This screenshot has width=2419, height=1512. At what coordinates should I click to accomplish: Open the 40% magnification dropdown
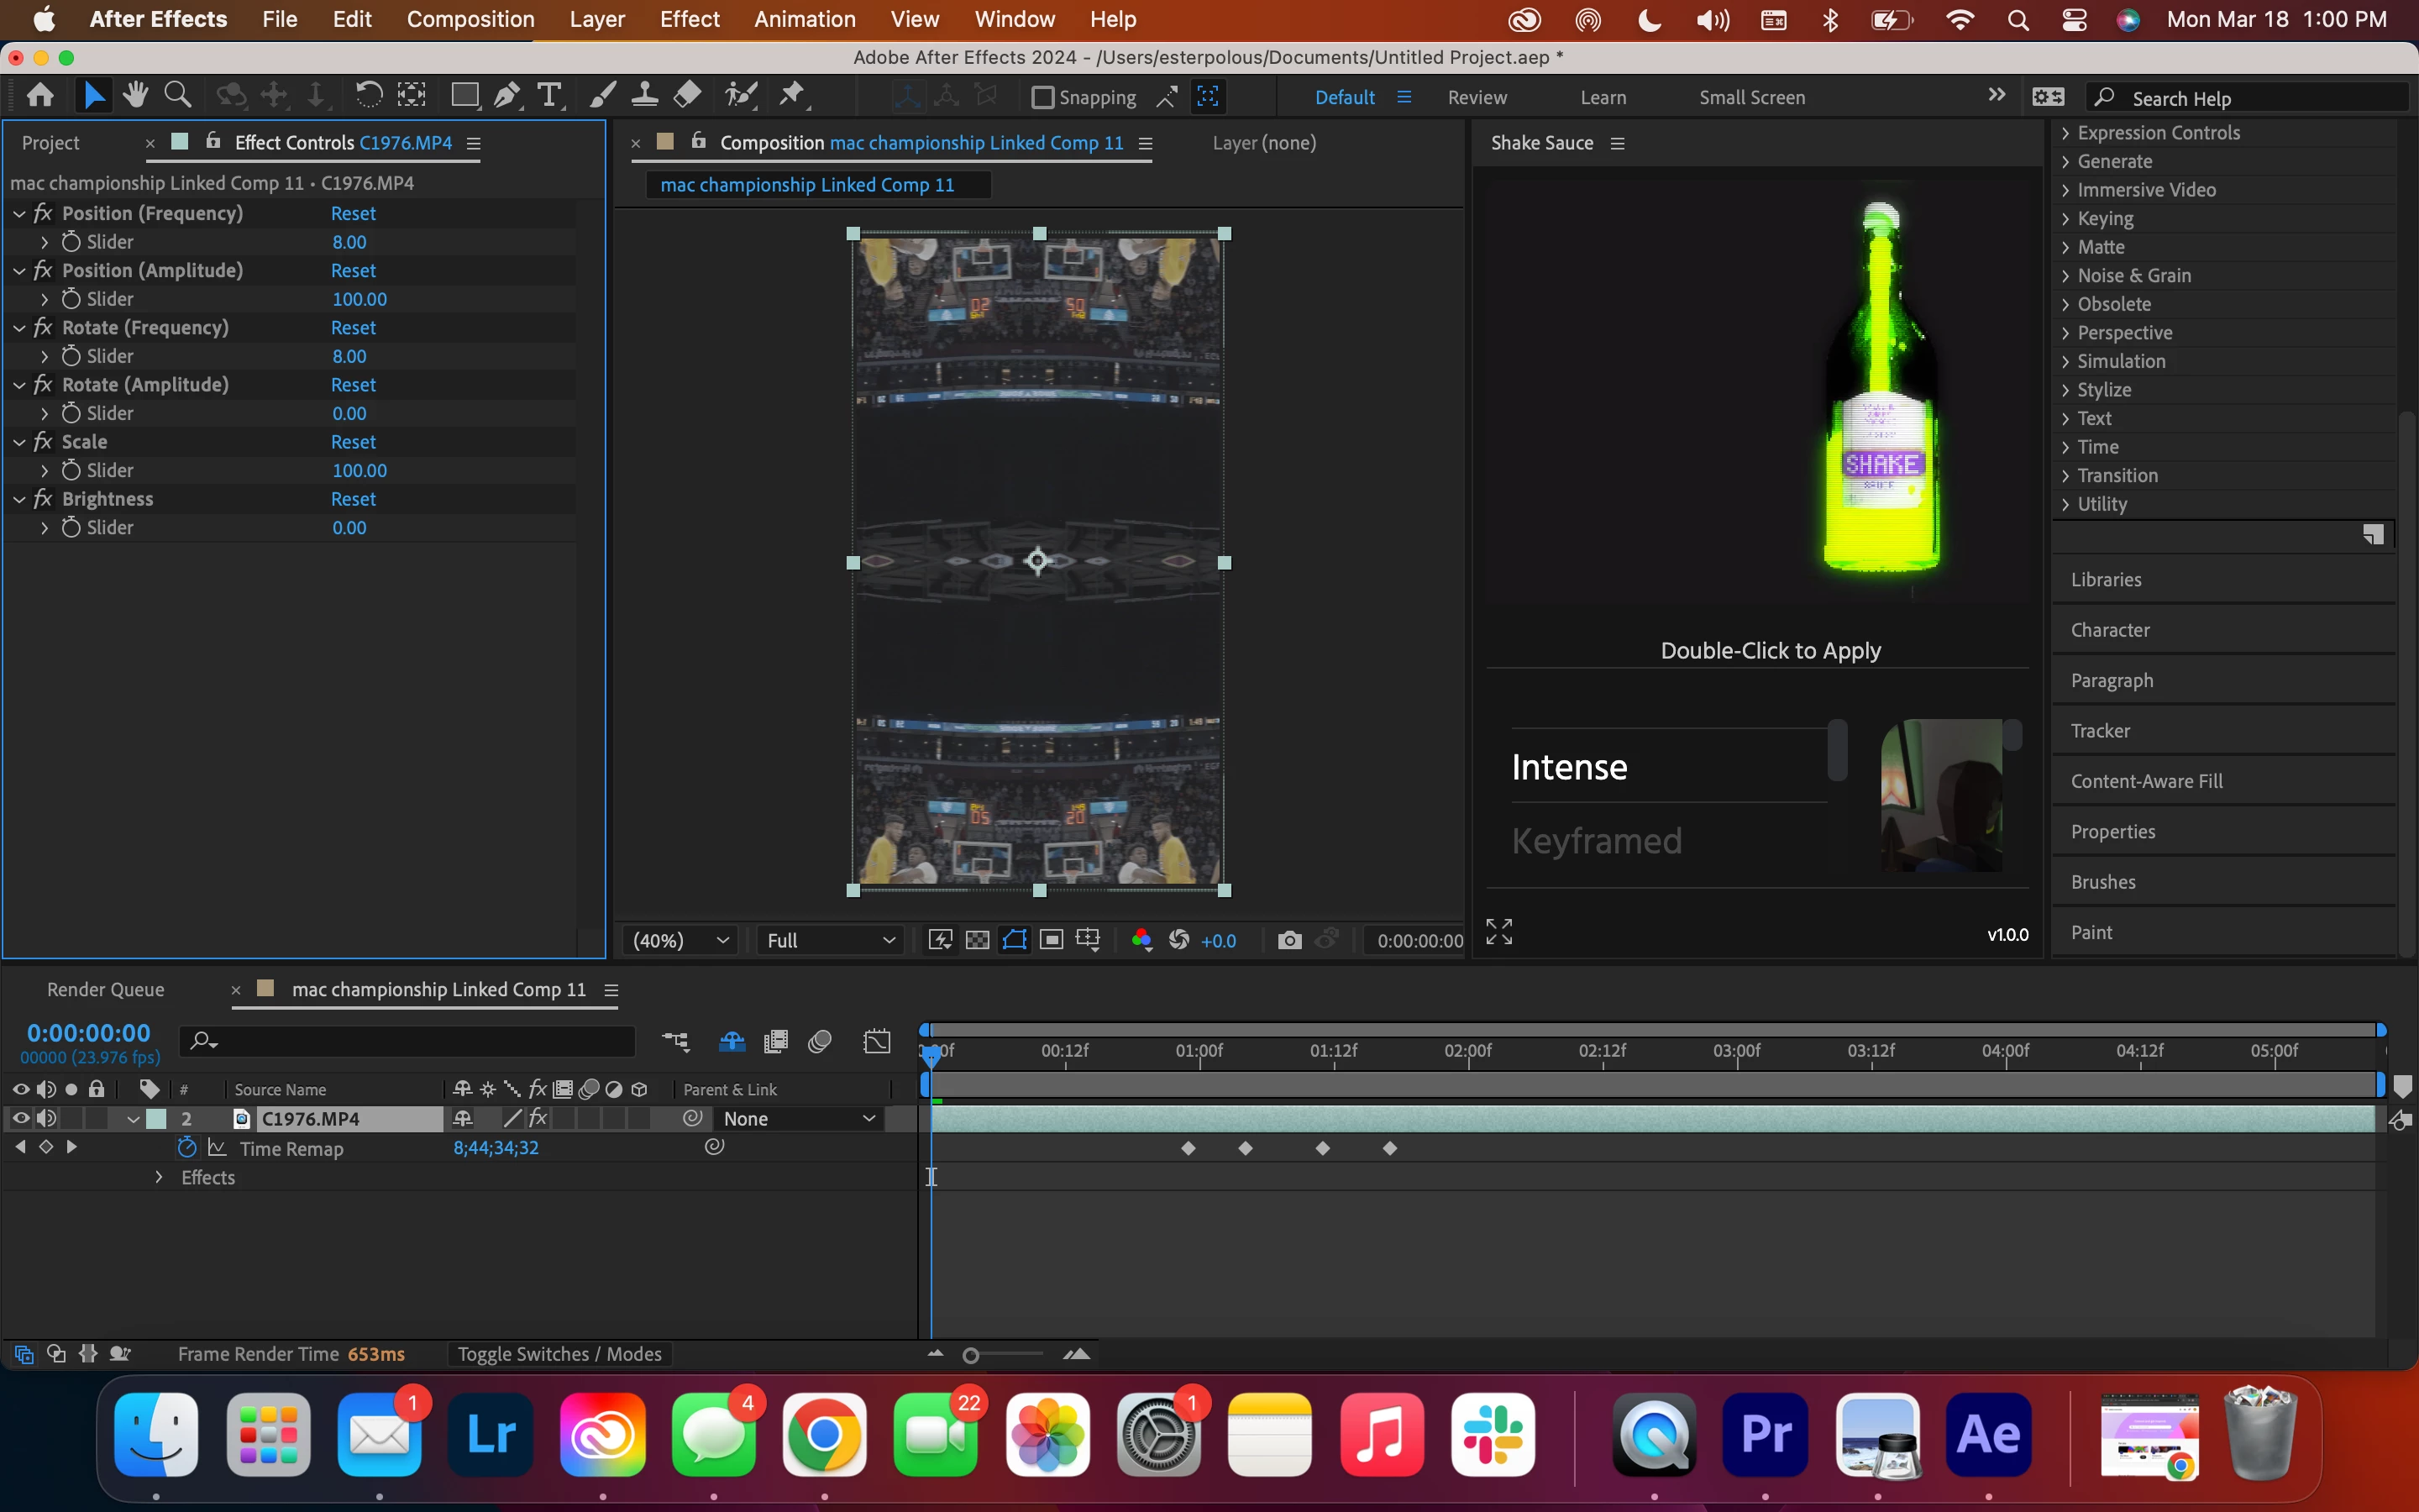pyautogui.click(x=680, y=940)
